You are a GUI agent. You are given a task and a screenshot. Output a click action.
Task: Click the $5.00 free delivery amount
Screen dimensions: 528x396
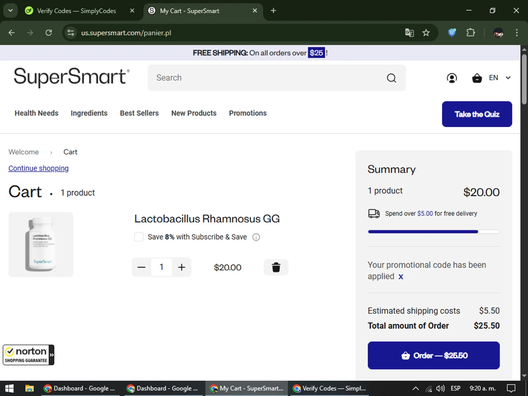[425, 214]
